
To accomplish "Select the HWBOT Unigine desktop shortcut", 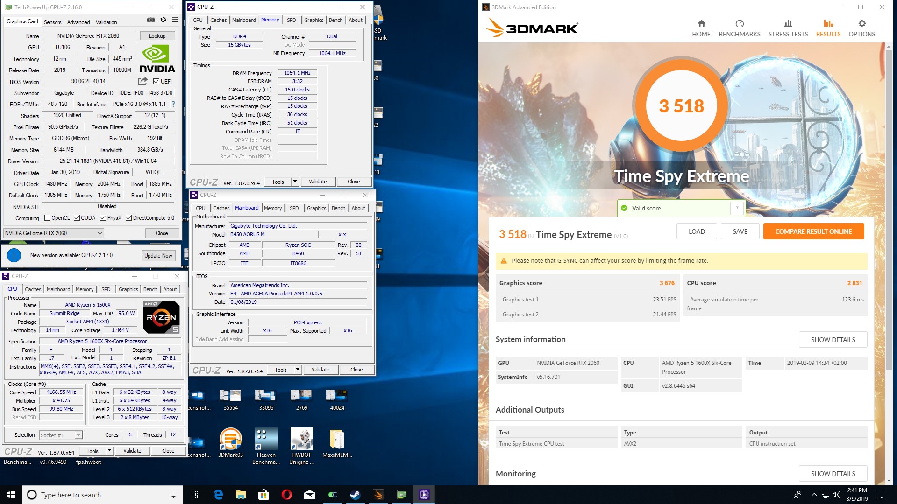I will click(x=301, y=446).
